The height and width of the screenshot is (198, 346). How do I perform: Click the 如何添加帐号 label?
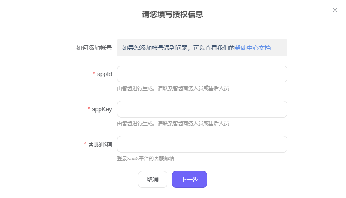tap(94, 48)
